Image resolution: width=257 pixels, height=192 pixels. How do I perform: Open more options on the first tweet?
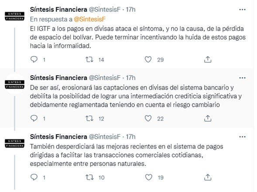point(242,10)
